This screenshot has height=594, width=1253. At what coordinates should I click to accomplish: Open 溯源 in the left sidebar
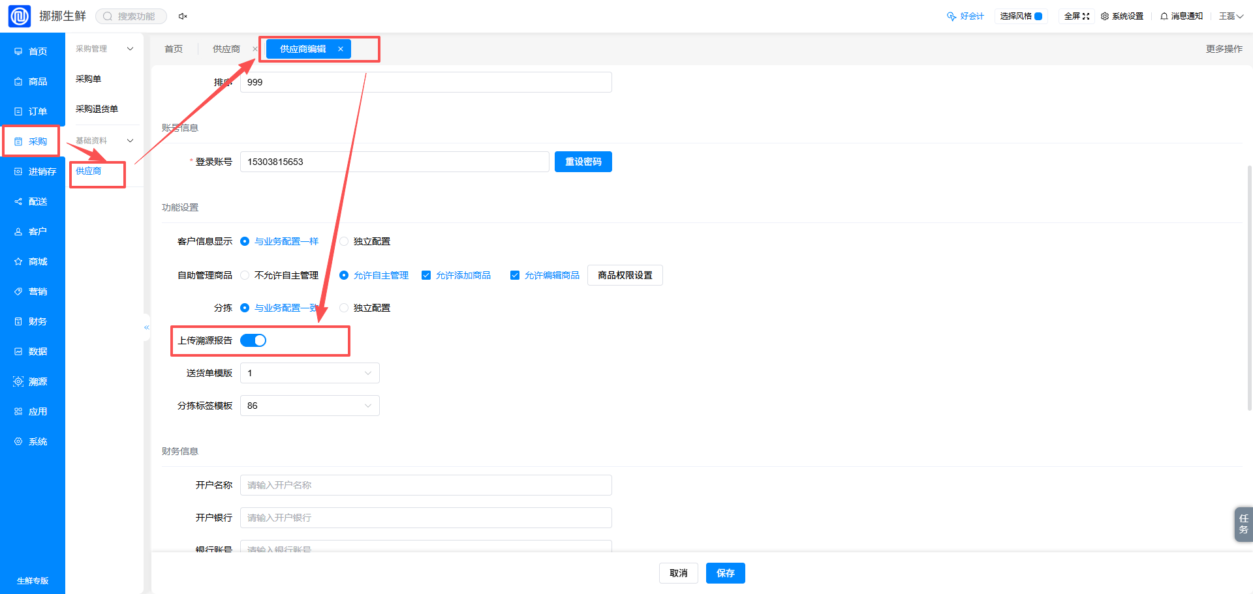(x=31, y=381)
